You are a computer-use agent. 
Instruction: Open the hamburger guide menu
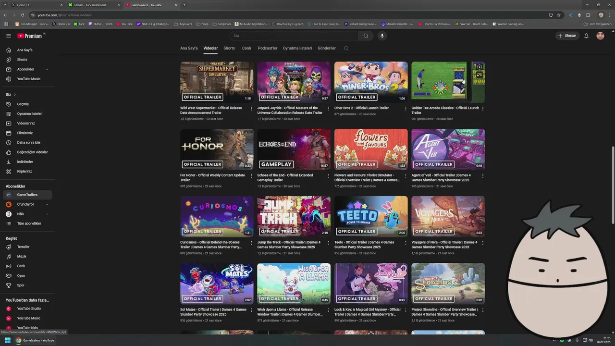click(8, 36)
